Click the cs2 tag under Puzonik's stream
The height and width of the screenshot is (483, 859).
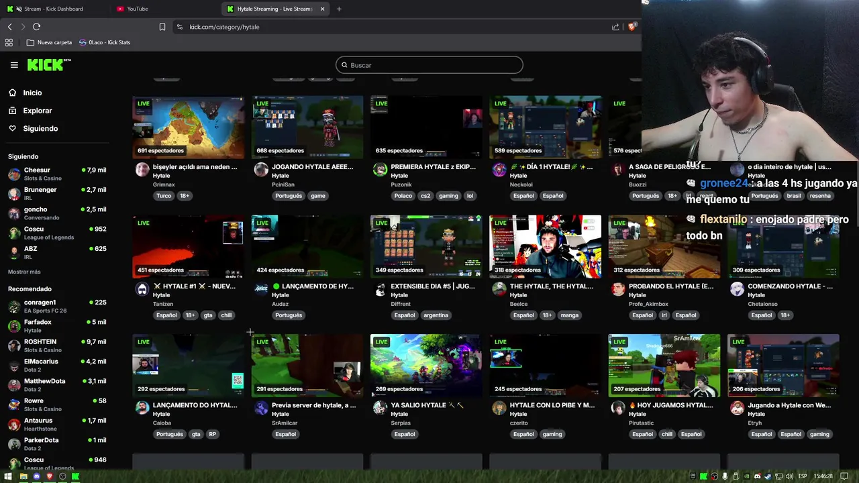425,196
